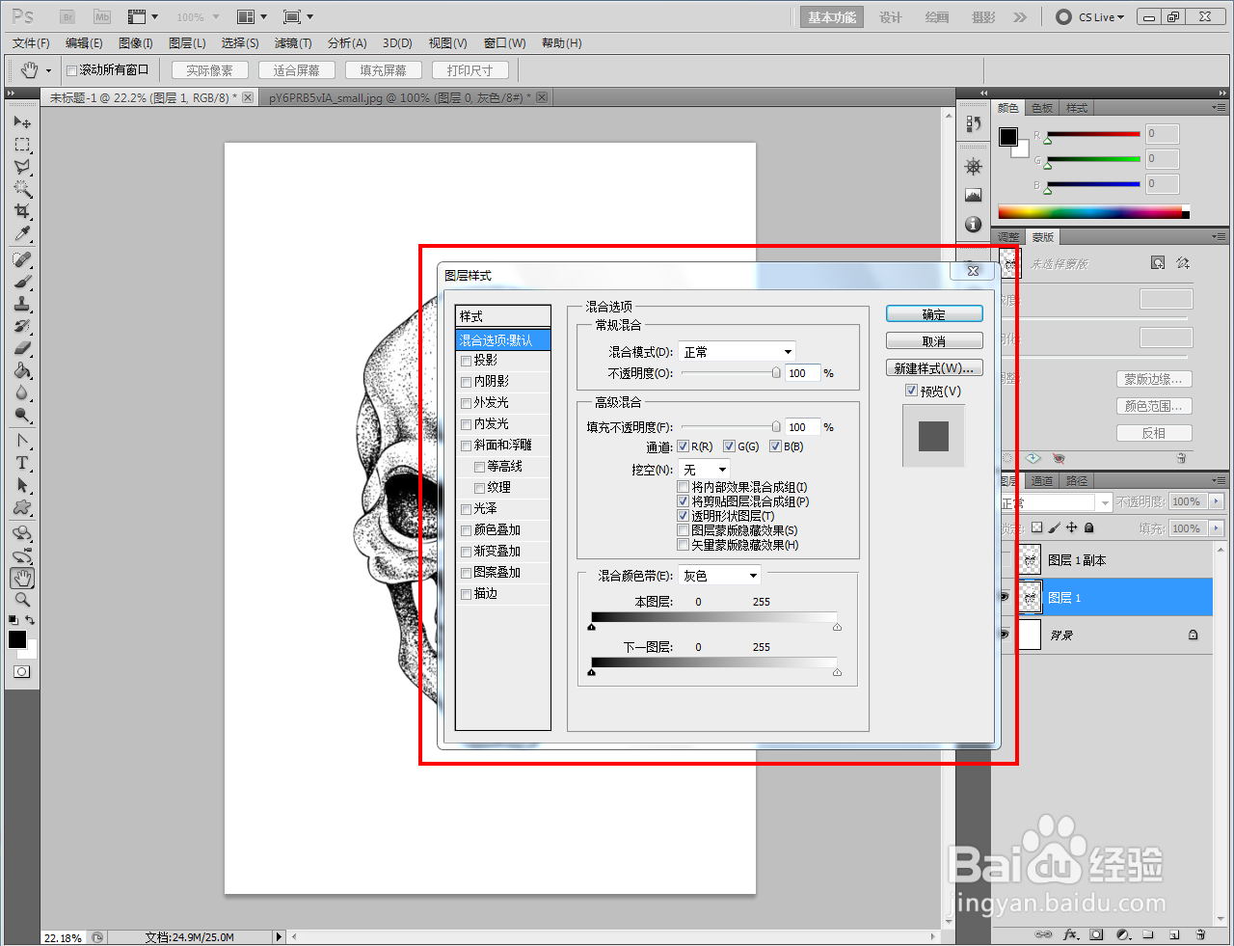Open the 滤镜(T) menu
This screenshot has width=1234, height=946.
click(x=293, y=43)
